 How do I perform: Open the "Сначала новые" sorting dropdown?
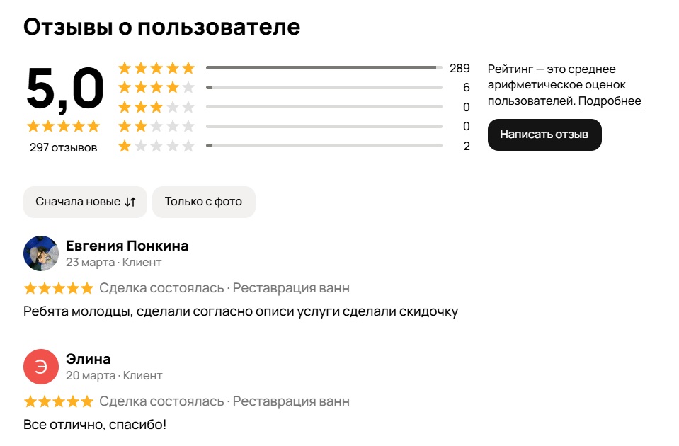pos(78,202)
